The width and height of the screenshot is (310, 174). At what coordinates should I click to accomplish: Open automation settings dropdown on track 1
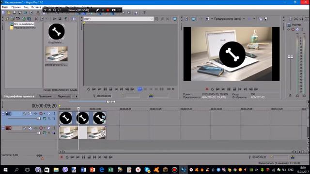[44, 114]
